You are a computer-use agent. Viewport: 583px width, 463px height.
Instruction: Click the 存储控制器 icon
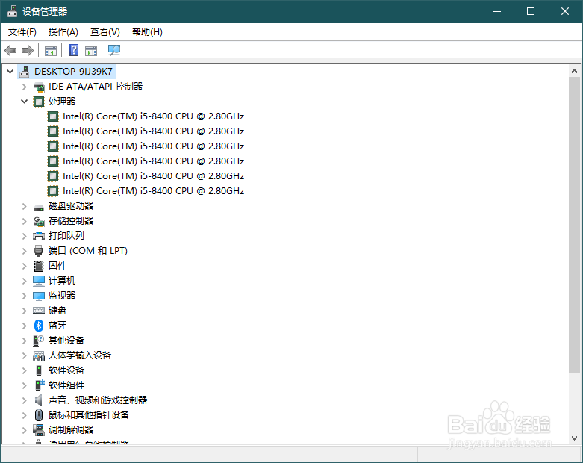[39, 221]
